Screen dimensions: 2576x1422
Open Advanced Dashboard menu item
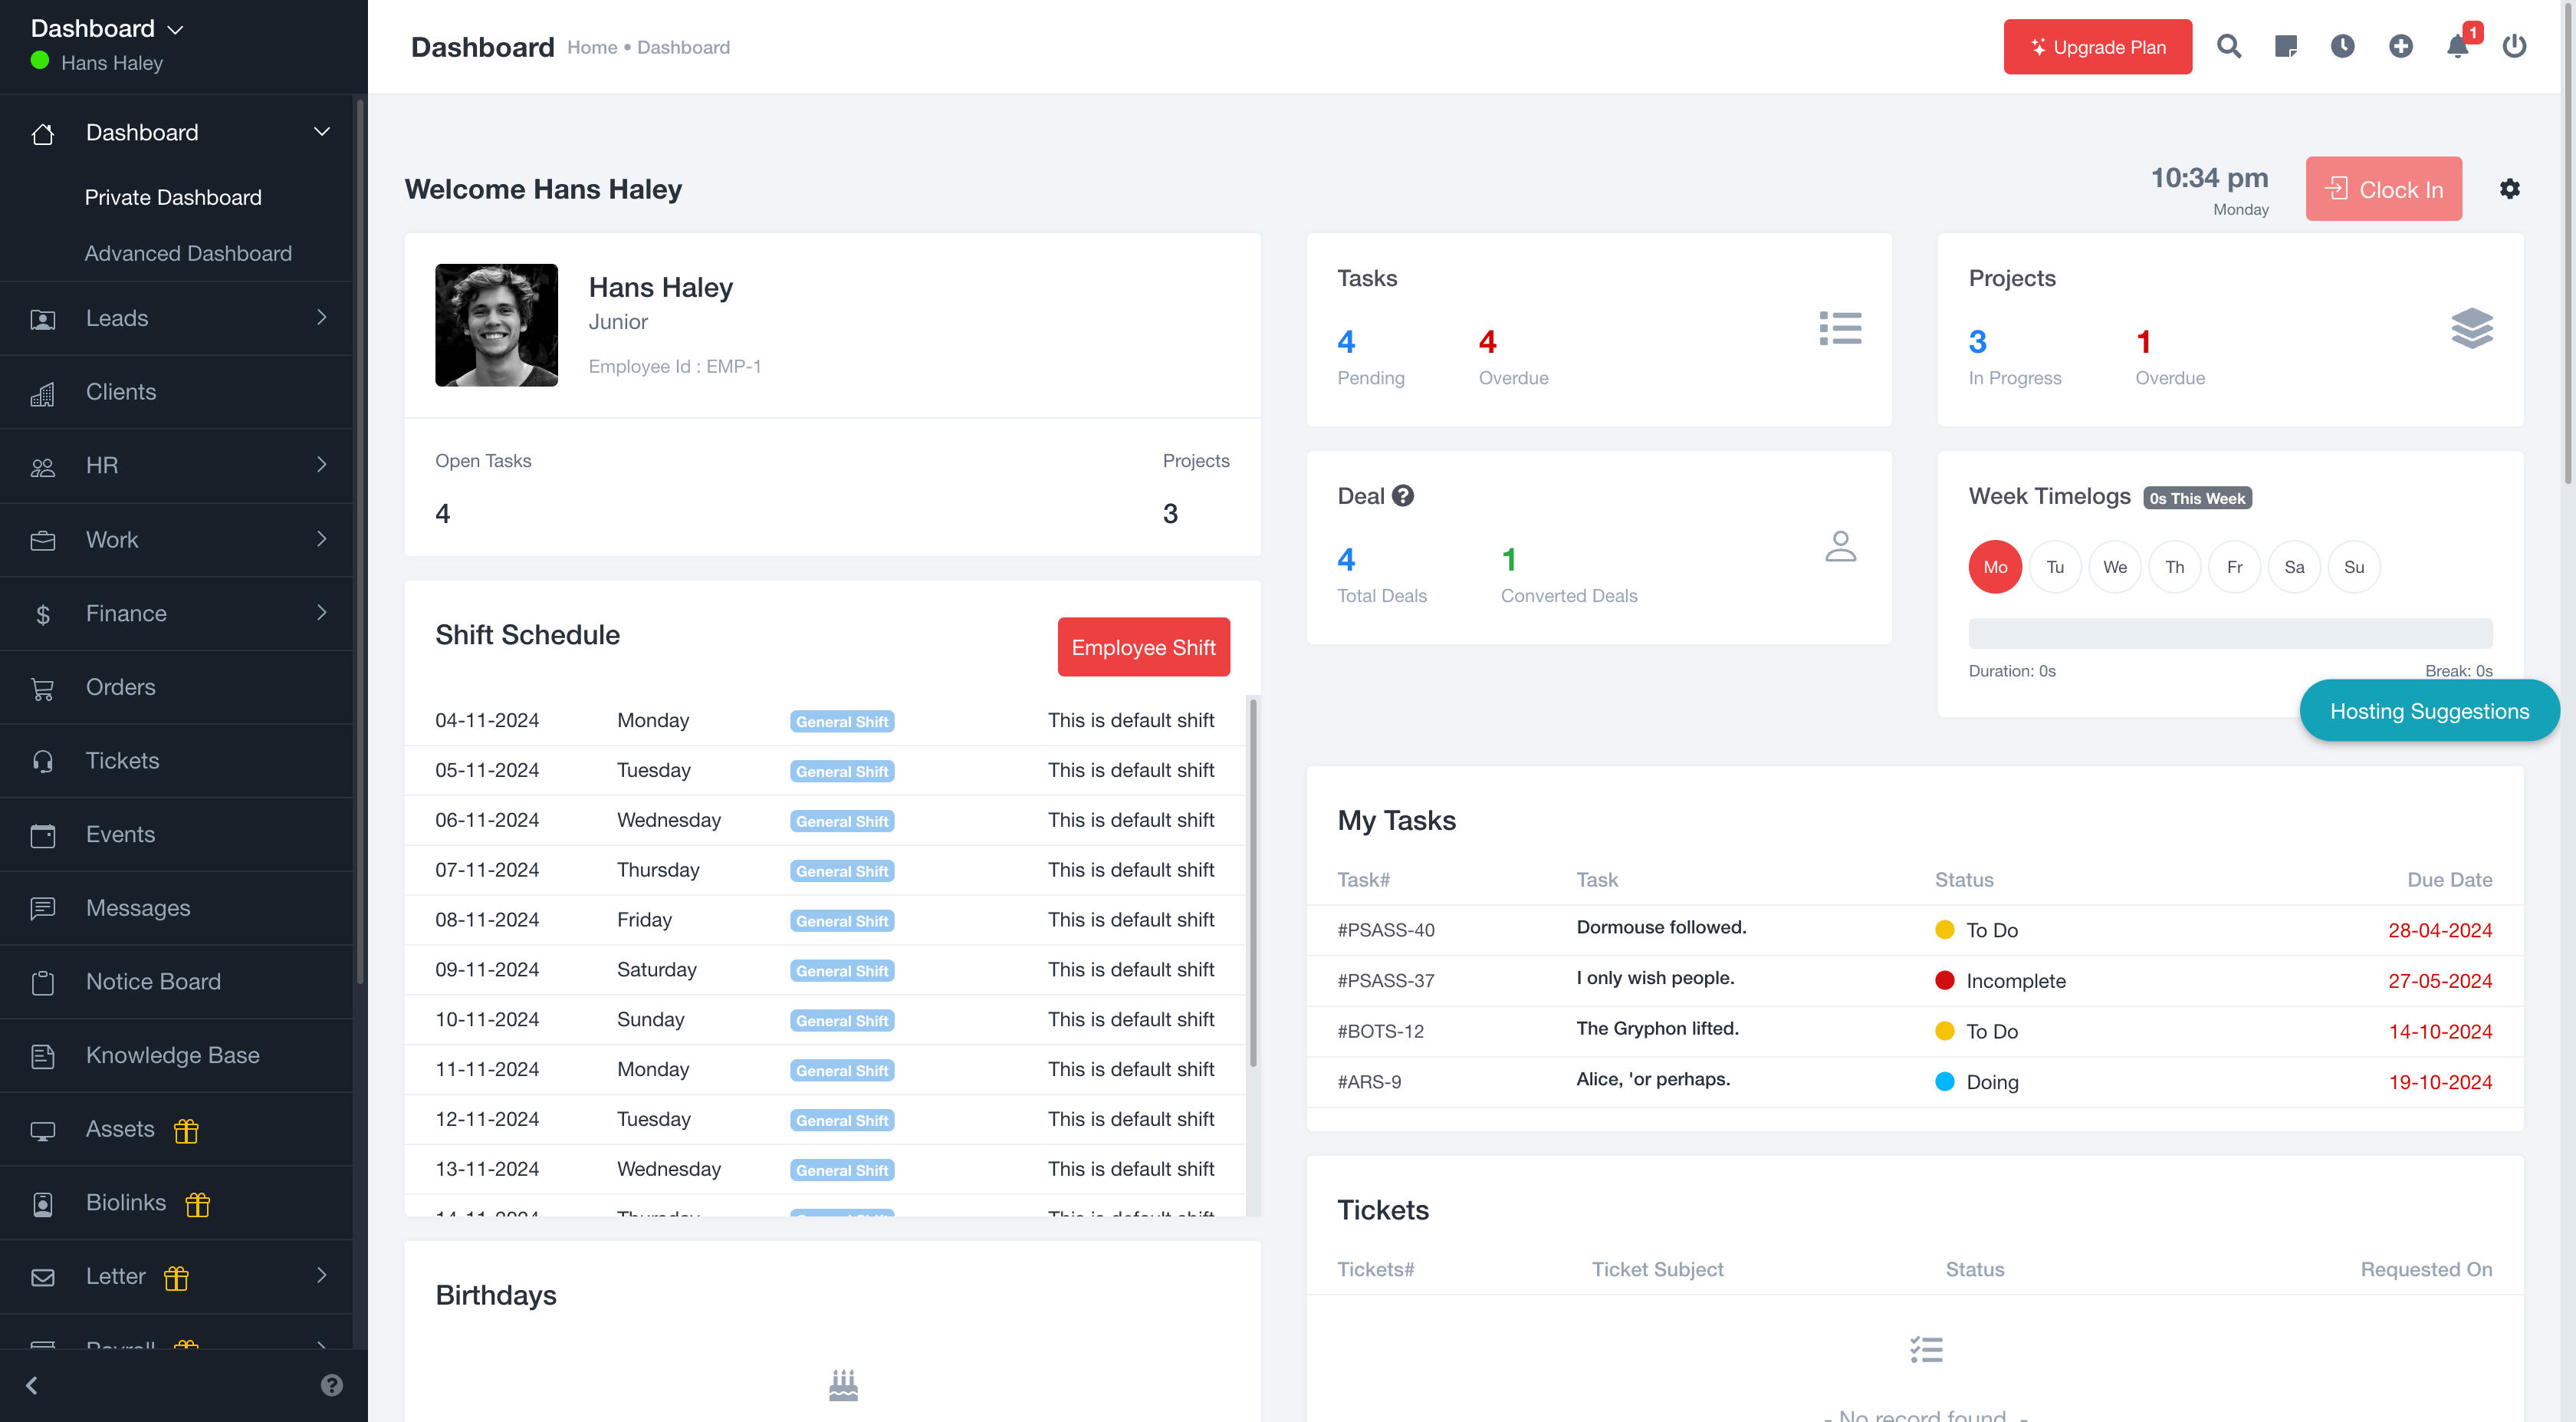pyautogui.click(x=188, y=253)
